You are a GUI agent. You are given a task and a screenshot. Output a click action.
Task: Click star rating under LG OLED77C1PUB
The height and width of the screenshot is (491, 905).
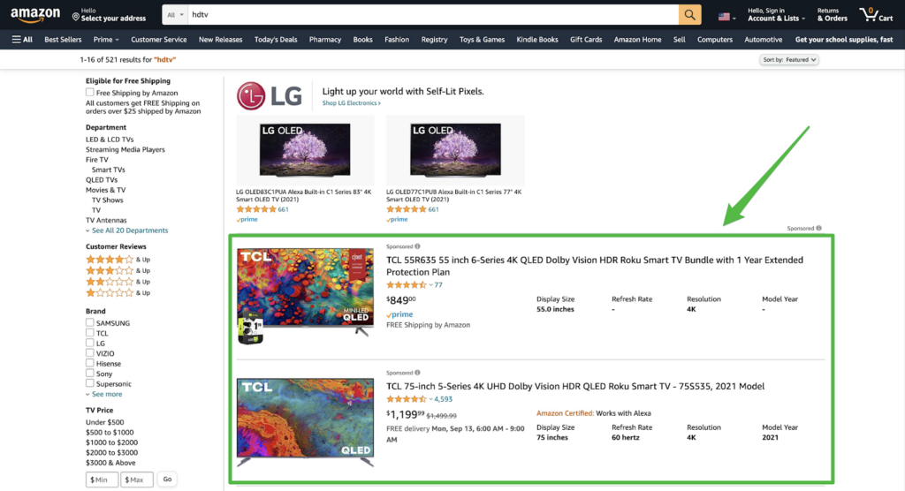[407, 209]
